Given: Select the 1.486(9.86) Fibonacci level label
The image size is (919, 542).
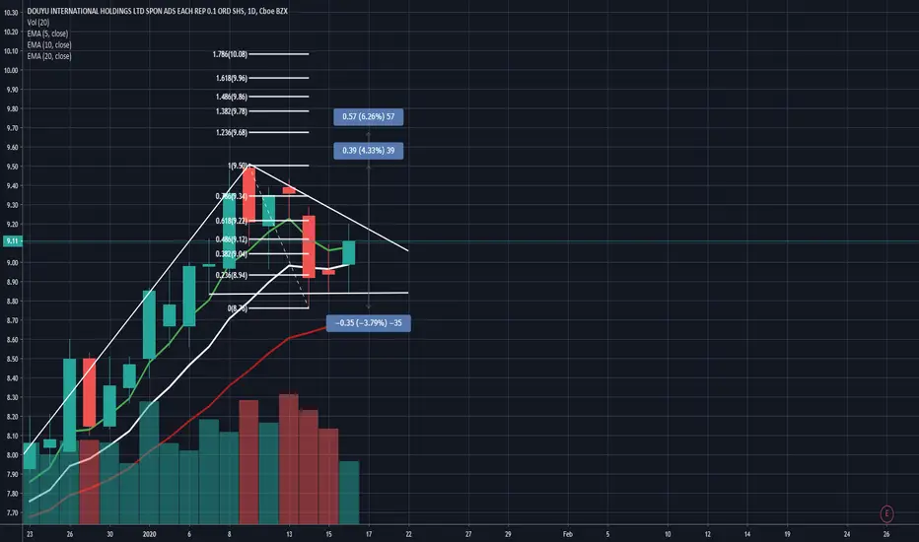Looking at the screenshot, I should click(232, 97).
